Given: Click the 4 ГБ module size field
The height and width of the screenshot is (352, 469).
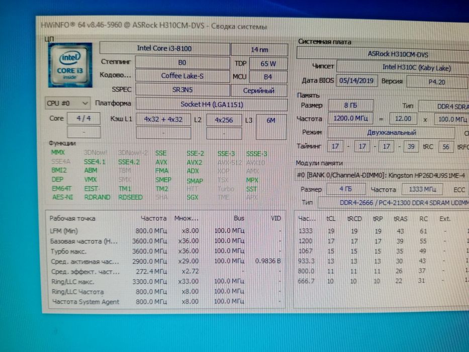Looking at the screenshot, I should (346, 189).
